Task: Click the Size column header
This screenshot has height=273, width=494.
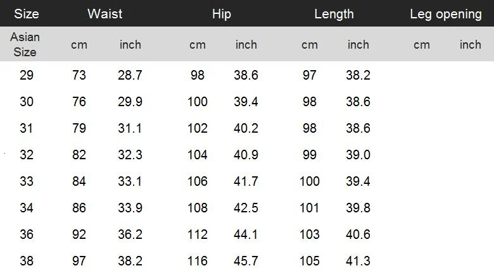Action: coord(27,14)
